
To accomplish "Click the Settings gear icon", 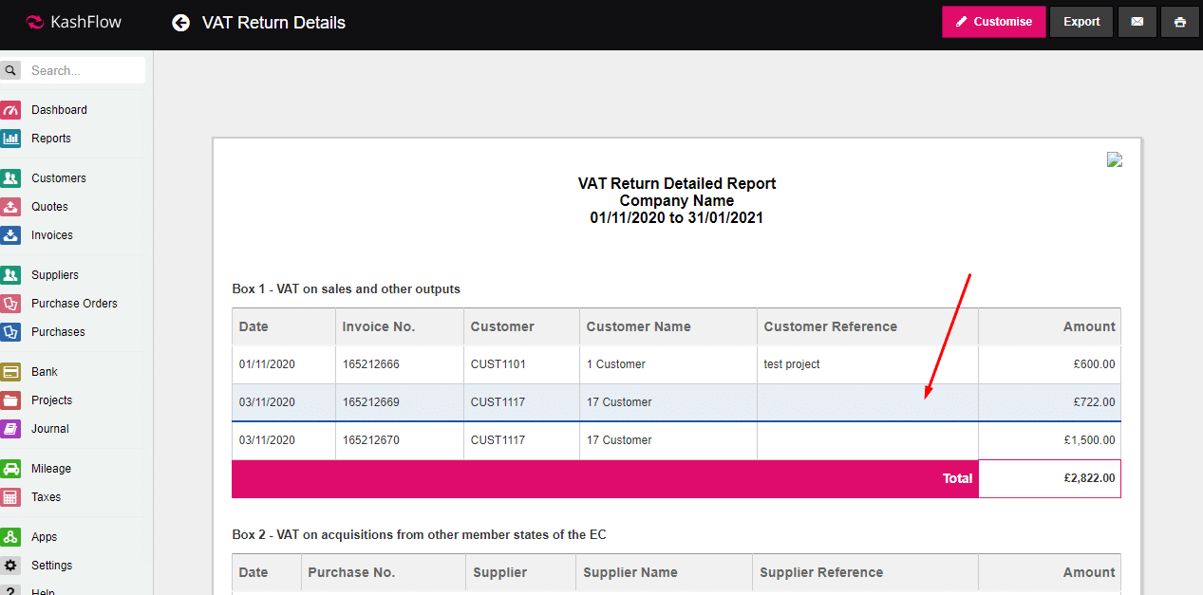I will click(11, 566).
